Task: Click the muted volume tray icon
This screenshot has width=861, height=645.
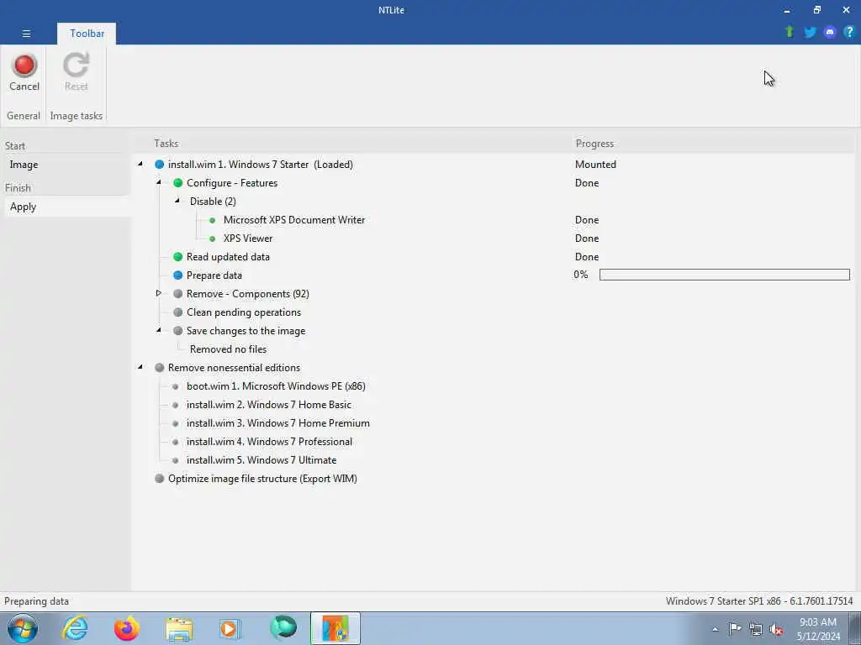Action: [776, 630]
